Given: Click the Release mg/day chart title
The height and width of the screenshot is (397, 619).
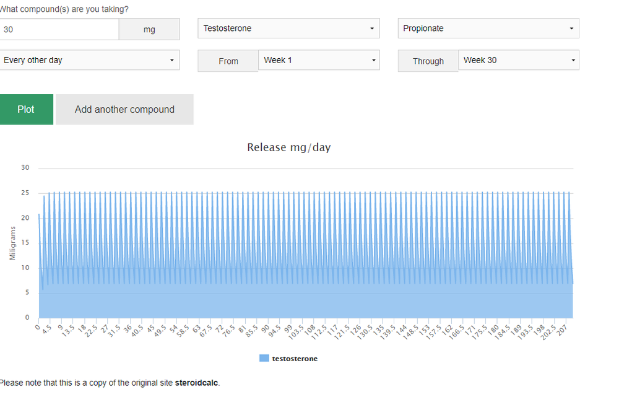Looking at the screenshot, I should click(x=288, y=147).
